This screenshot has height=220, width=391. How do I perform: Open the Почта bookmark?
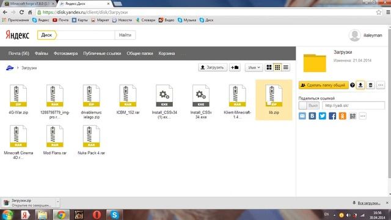(x=60, y=20)
